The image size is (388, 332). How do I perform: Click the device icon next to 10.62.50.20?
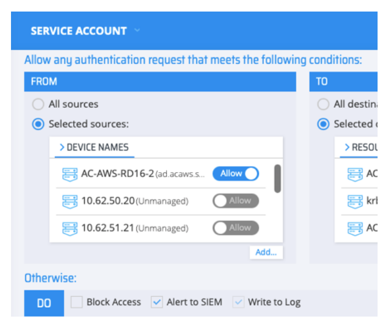pos(70,201)
